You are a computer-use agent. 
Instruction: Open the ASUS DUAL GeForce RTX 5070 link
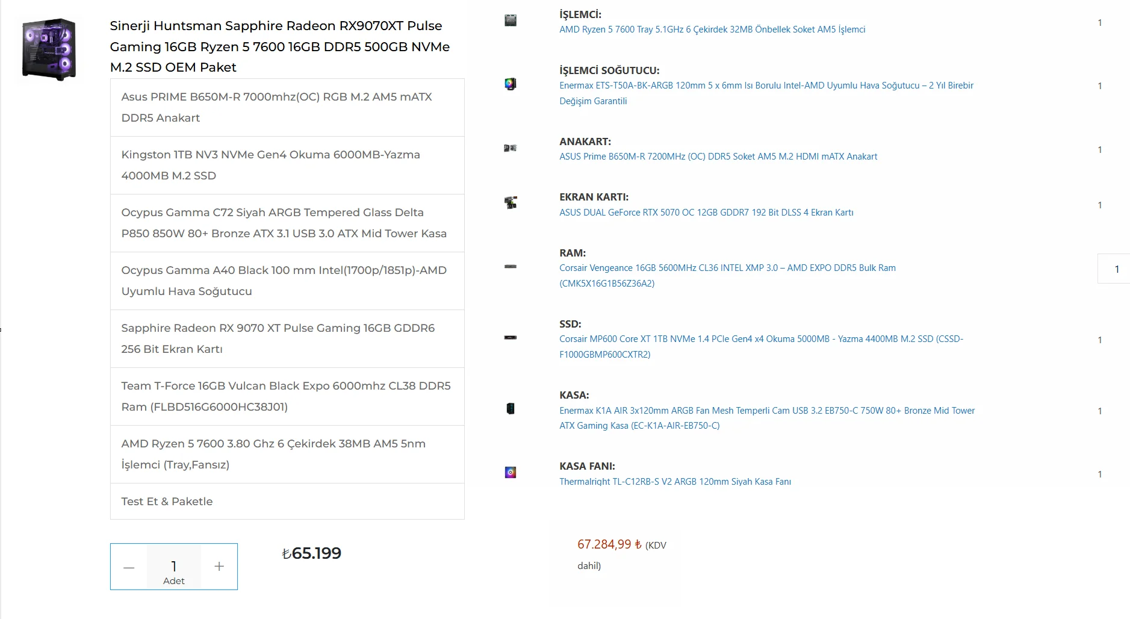click(x=706, y=212)
